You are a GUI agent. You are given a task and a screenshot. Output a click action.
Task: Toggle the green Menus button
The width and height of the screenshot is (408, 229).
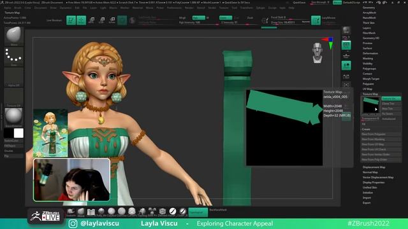pyautogui.click(x=337, y=3)
